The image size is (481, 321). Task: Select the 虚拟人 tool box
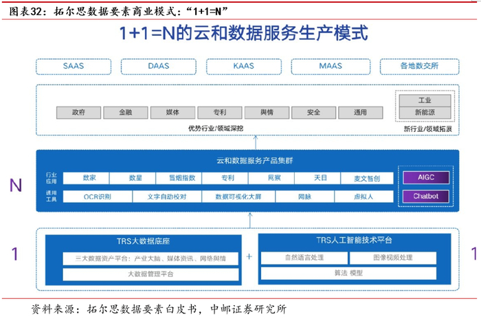pyautogui.click(x=364, y=197)
